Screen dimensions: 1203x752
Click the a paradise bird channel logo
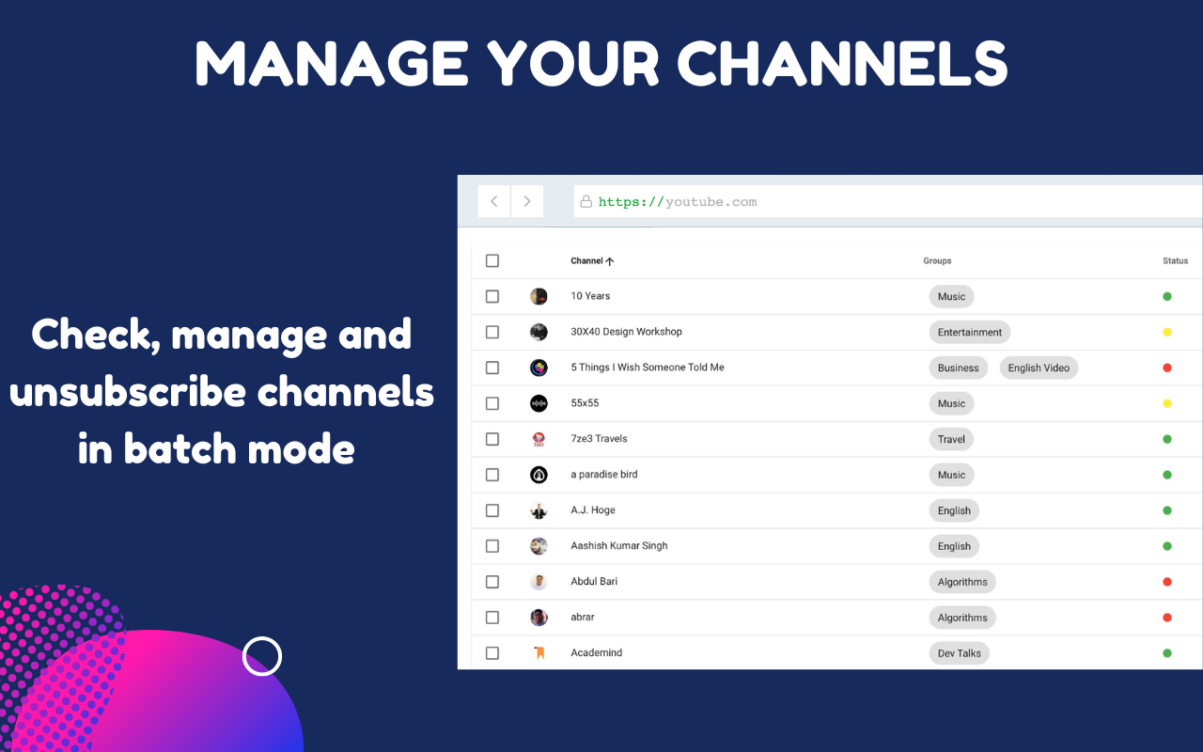click(539, 475)
